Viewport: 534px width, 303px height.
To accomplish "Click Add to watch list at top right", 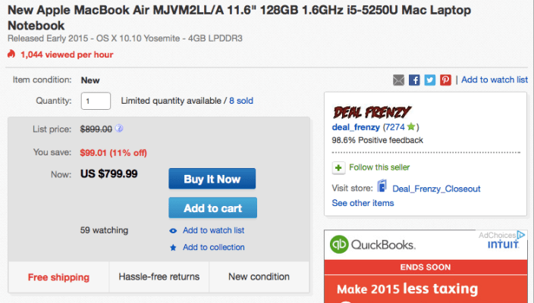I will 495,80.
